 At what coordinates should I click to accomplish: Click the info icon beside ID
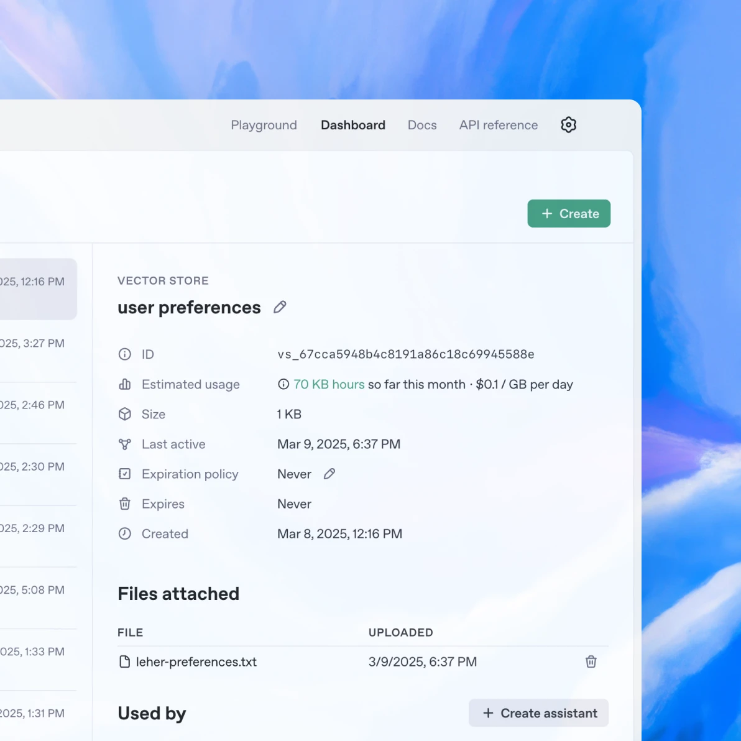125,354
